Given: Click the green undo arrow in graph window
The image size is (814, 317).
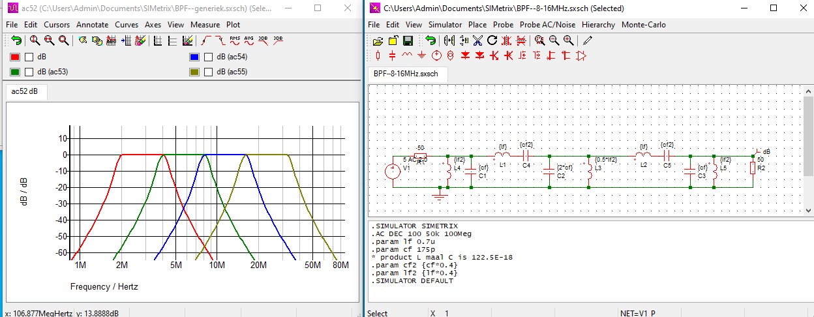Looking at the screenshot, I should tap(16, 40).
